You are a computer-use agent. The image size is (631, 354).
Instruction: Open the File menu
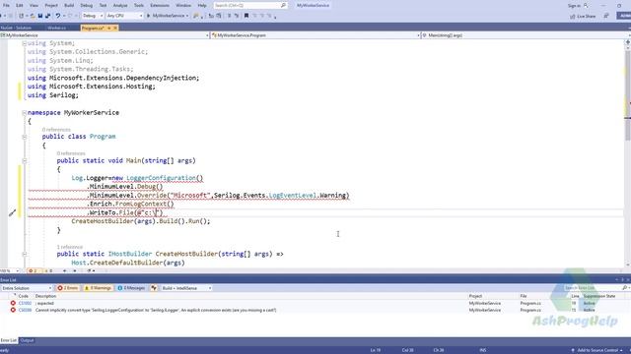tap(6, 6)
